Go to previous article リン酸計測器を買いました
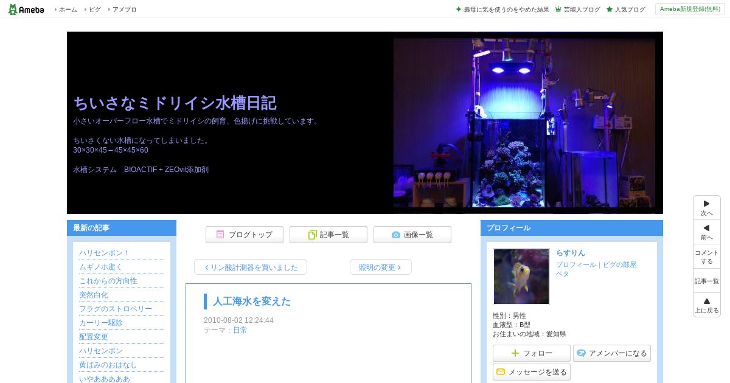Image resolution: width=730 pixels, height=383 pixels. [x=251, y=267]
